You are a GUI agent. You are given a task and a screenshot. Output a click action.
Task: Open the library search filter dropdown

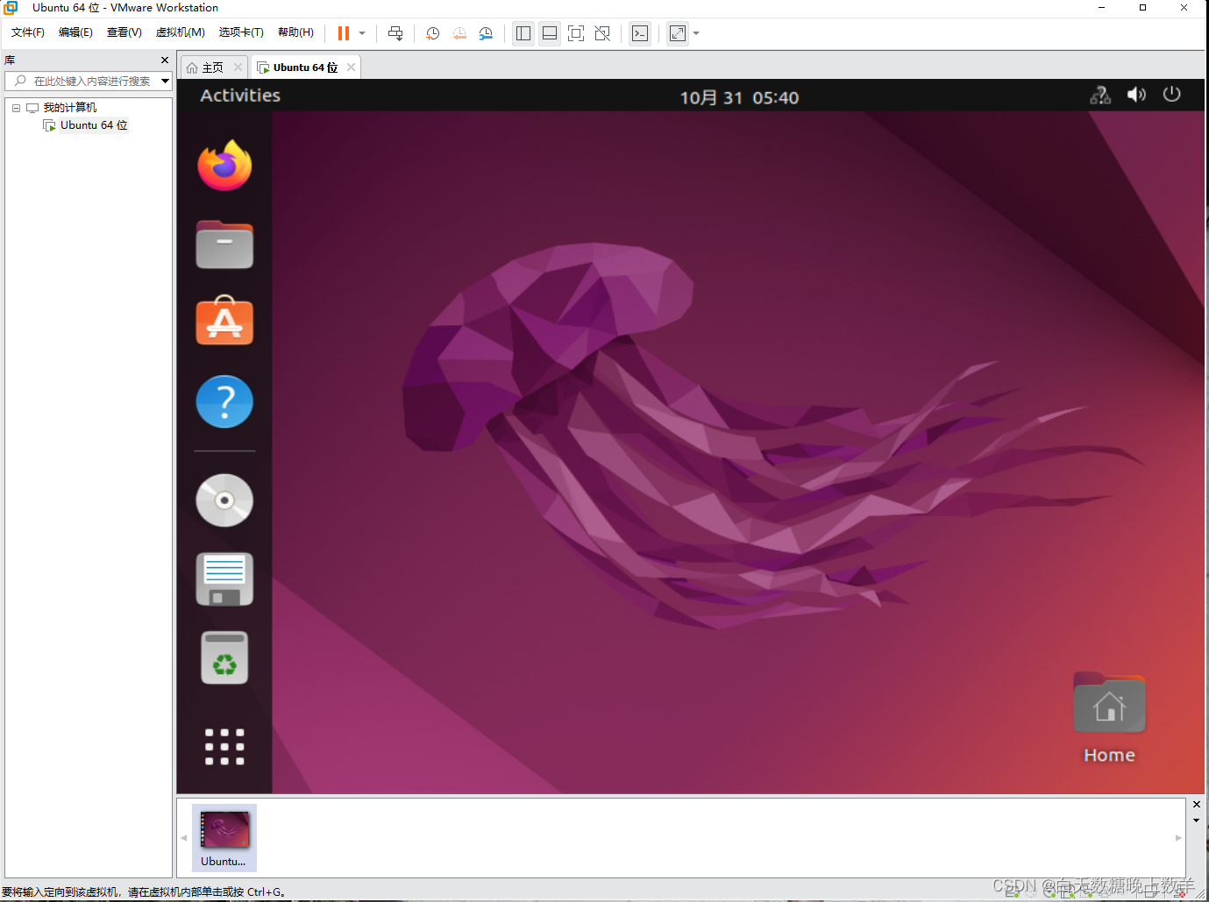165,81
